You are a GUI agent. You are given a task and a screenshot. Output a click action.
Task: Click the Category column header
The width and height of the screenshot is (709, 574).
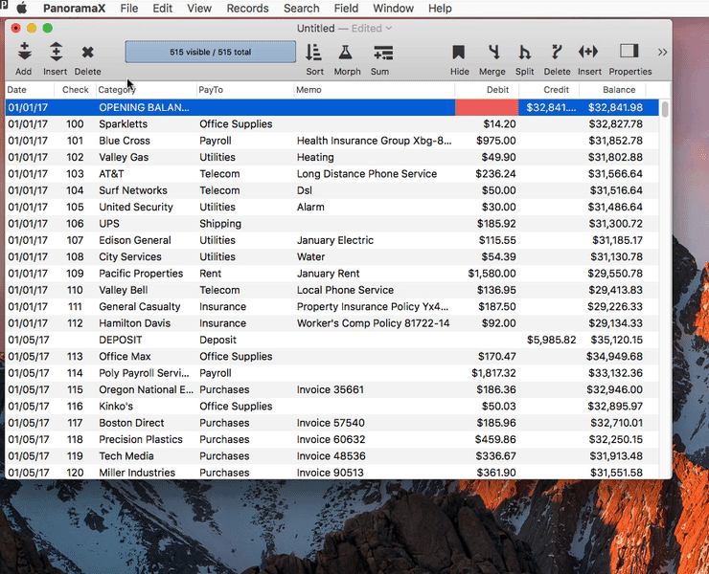coord(147,89)
